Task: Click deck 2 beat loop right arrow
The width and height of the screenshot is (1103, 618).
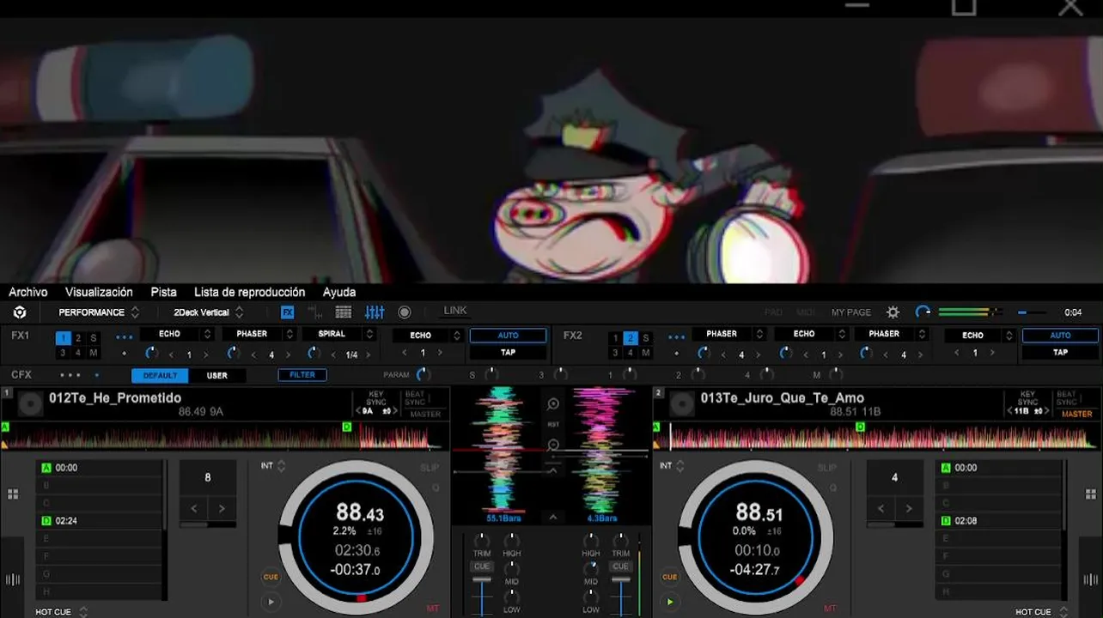Action: 909,508
